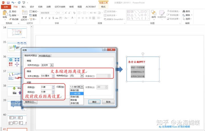Click the Redo icon in quick access toolbar
Viewport: 205px width, 131px height.
click(19, 3)
